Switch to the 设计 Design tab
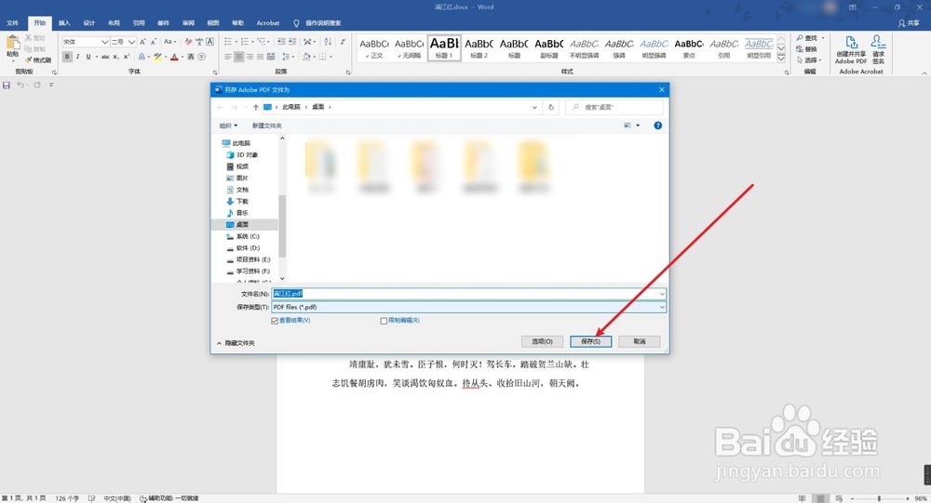 pyautogui.click(x=89, y=23)
